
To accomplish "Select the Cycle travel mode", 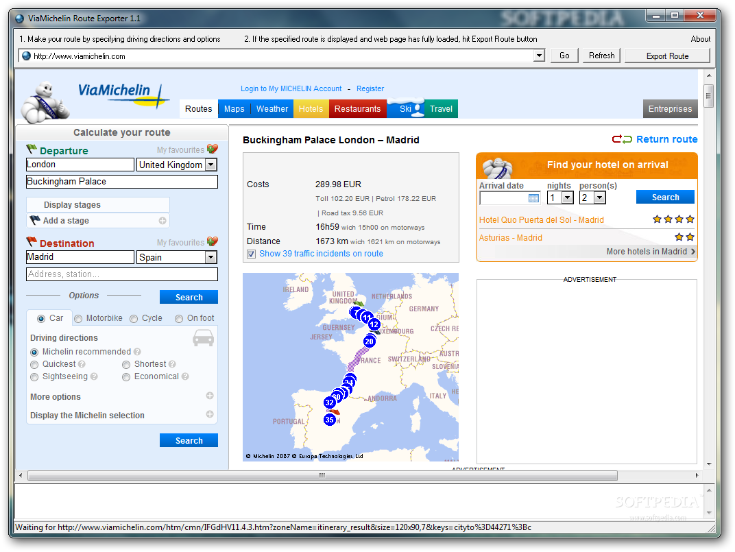I will [134, 318].
